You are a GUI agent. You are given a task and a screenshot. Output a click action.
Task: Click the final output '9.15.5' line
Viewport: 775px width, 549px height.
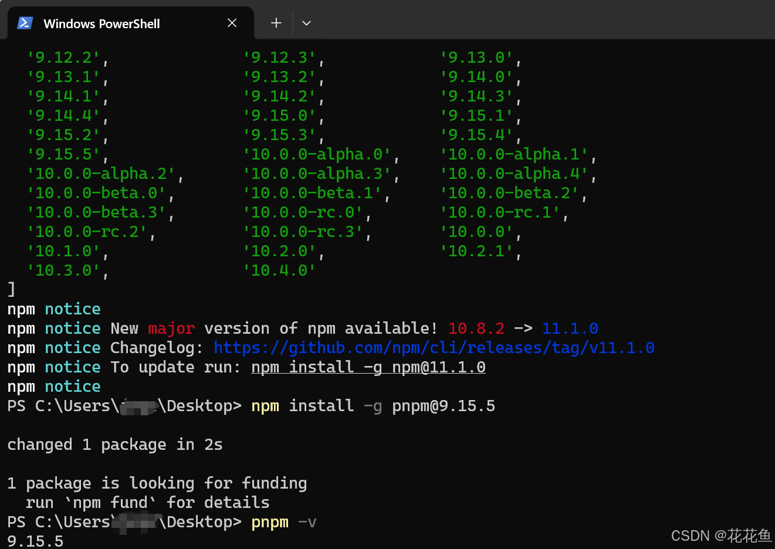35,541
